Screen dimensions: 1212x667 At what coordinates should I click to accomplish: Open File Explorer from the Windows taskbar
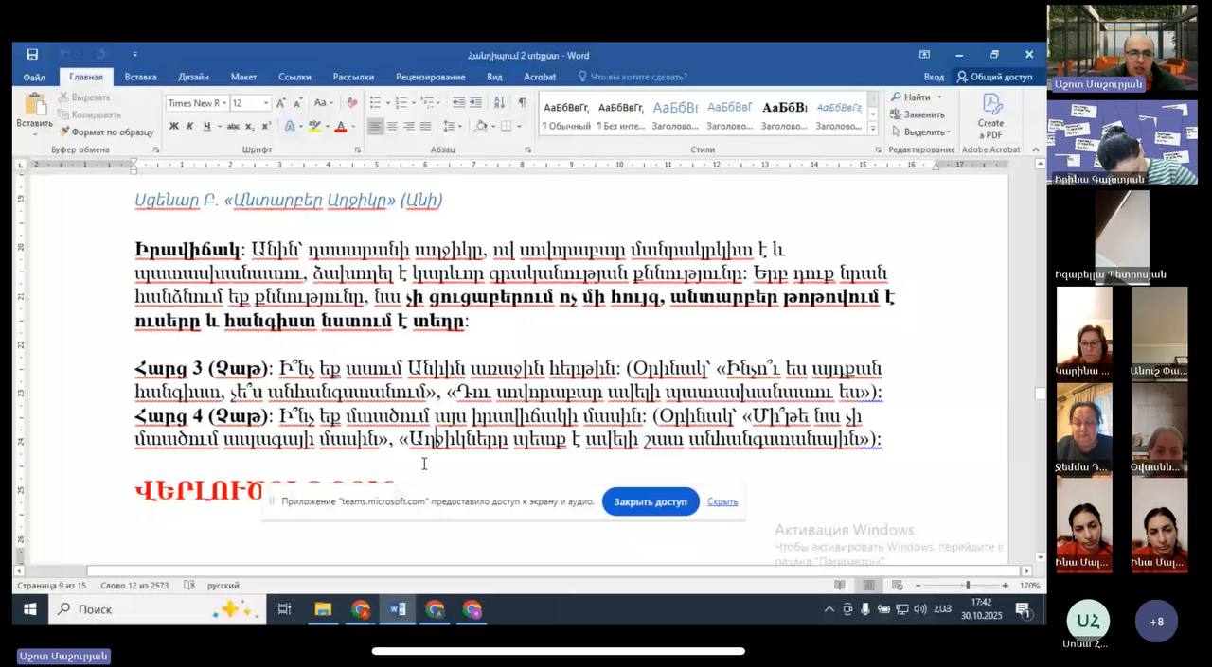[323, 609]
